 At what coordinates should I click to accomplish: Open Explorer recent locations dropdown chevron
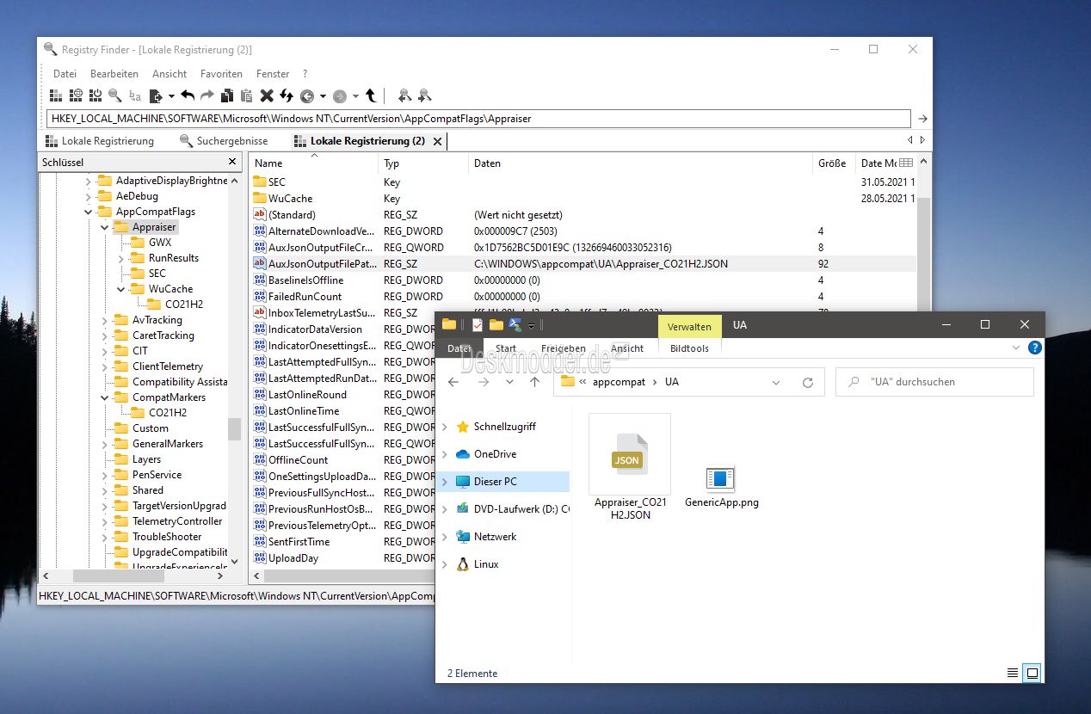pyautogui.click(x=509, y=382)
